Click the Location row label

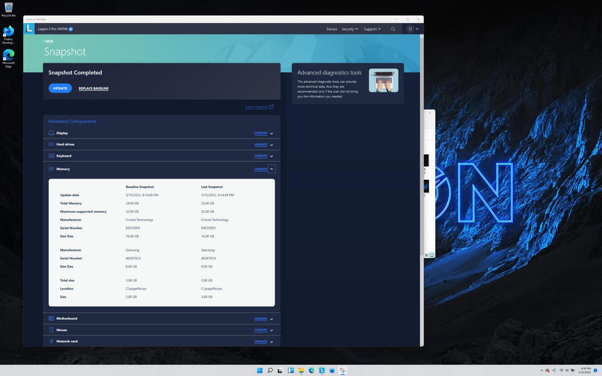[67, 288]
